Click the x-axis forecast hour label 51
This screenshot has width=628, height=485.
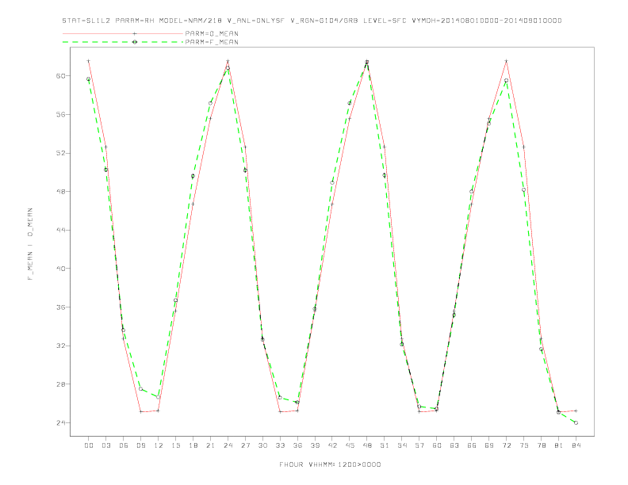click(385, 445)
